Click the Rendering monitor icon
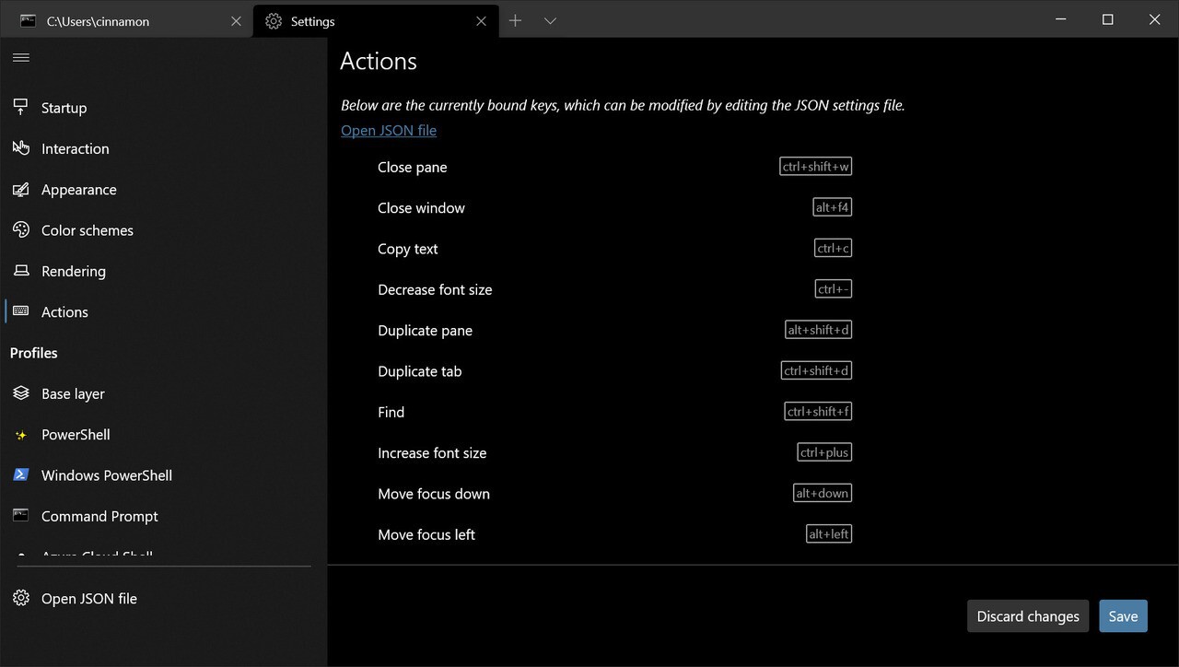 pos(21,271)
